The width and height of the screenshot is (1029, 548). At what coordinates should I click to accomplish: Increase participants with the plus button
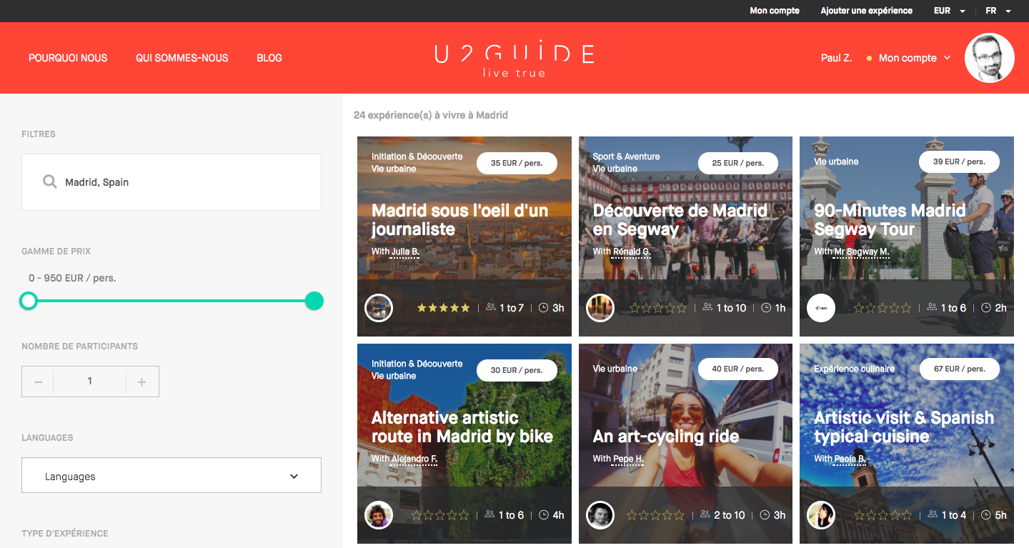click(x=142, y=382)
